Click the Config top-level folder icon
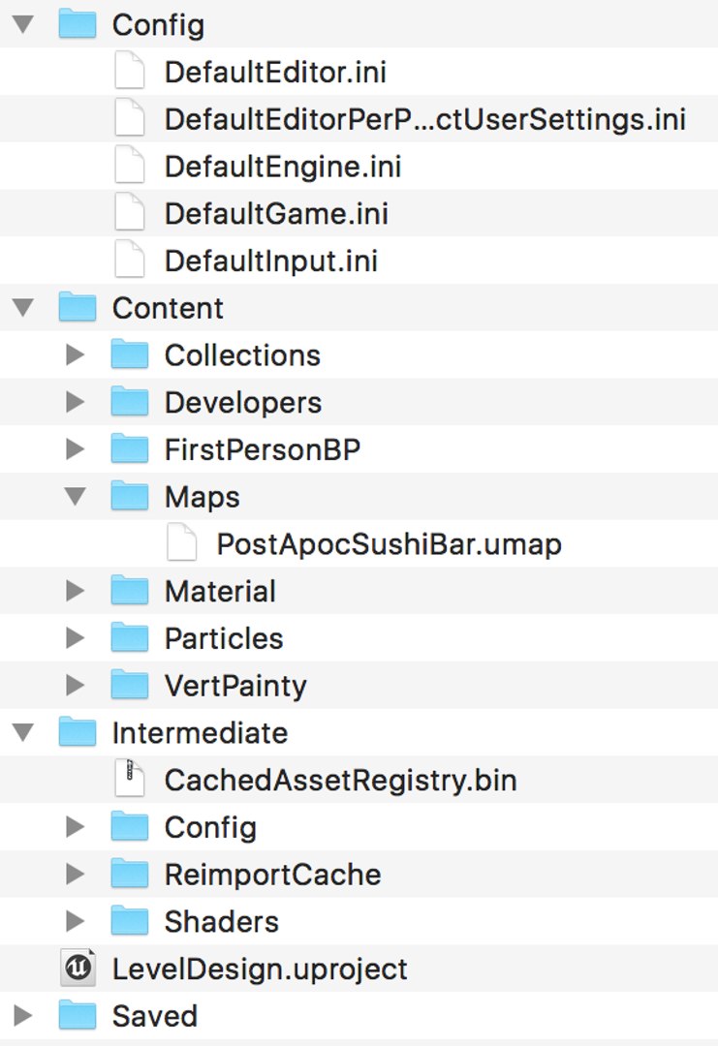 click(x=78, y=24)
